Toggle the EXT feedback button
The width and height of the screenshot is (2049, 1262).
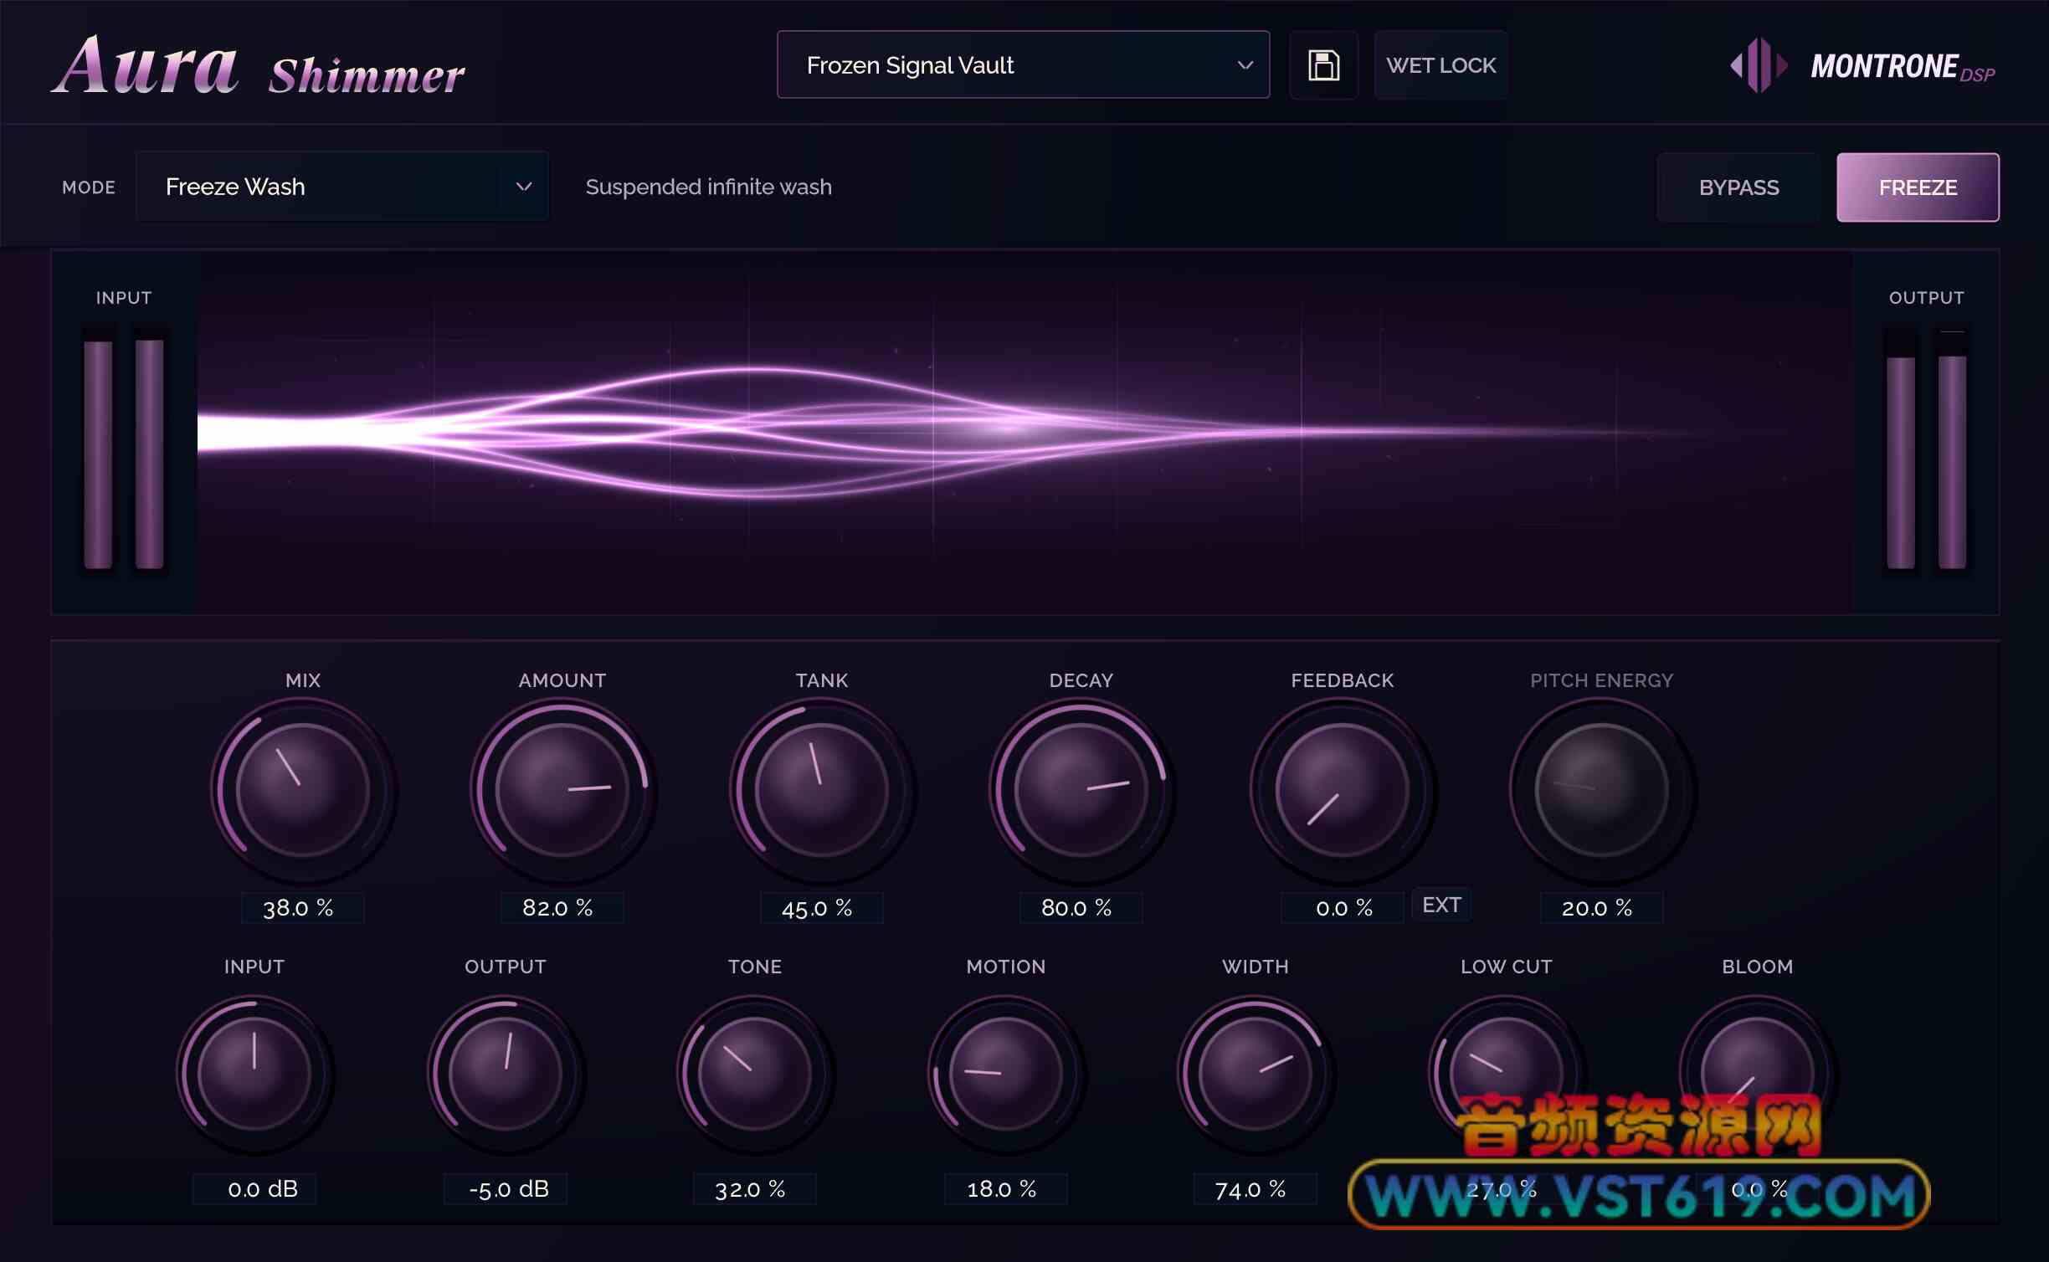click(x=1441, y=905)
